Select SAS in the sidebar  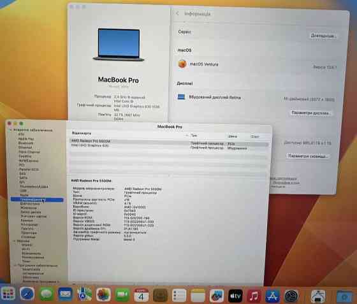(22, 173)
